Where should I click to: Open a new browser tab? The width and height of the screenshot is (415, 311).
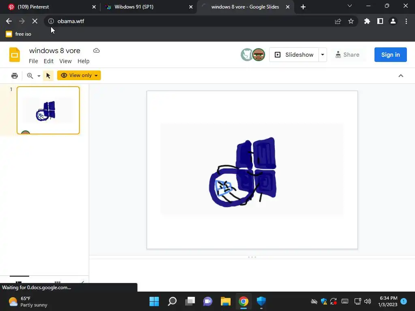(303, 7)
